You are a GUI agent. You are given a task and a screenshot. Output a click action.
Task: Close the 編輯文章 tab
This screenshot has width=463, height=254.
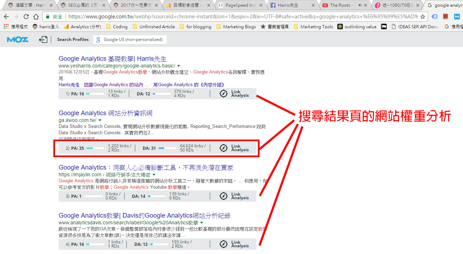51,5
